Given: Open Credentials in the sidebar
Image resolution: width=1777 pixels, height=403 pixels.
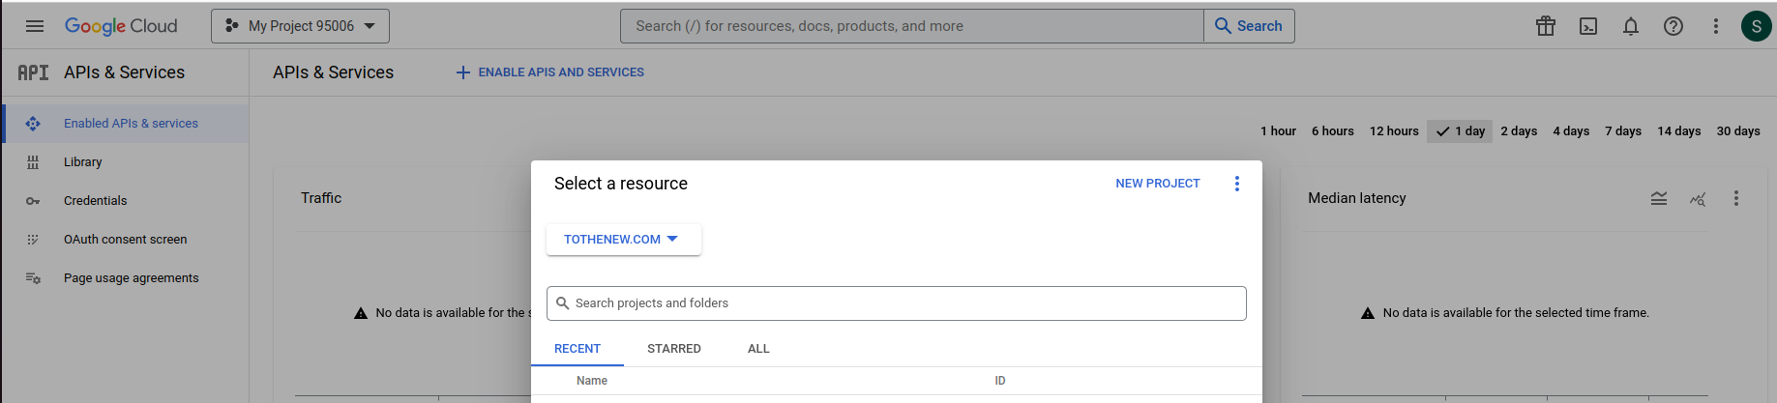Looking at the screenshot, I should click(x=126, y=201).
